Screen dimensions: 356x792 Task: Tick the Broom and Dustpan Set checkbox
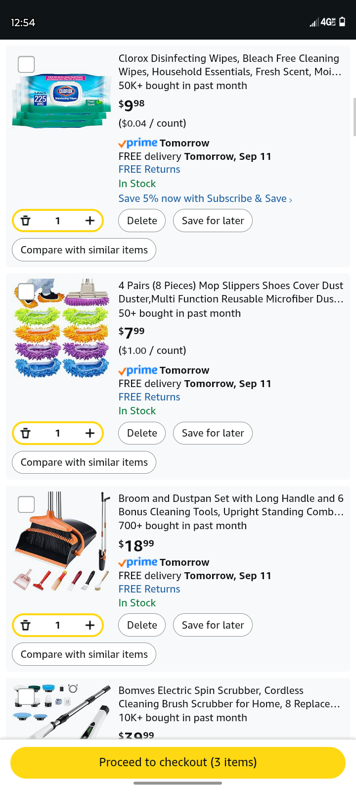point(26,504)
